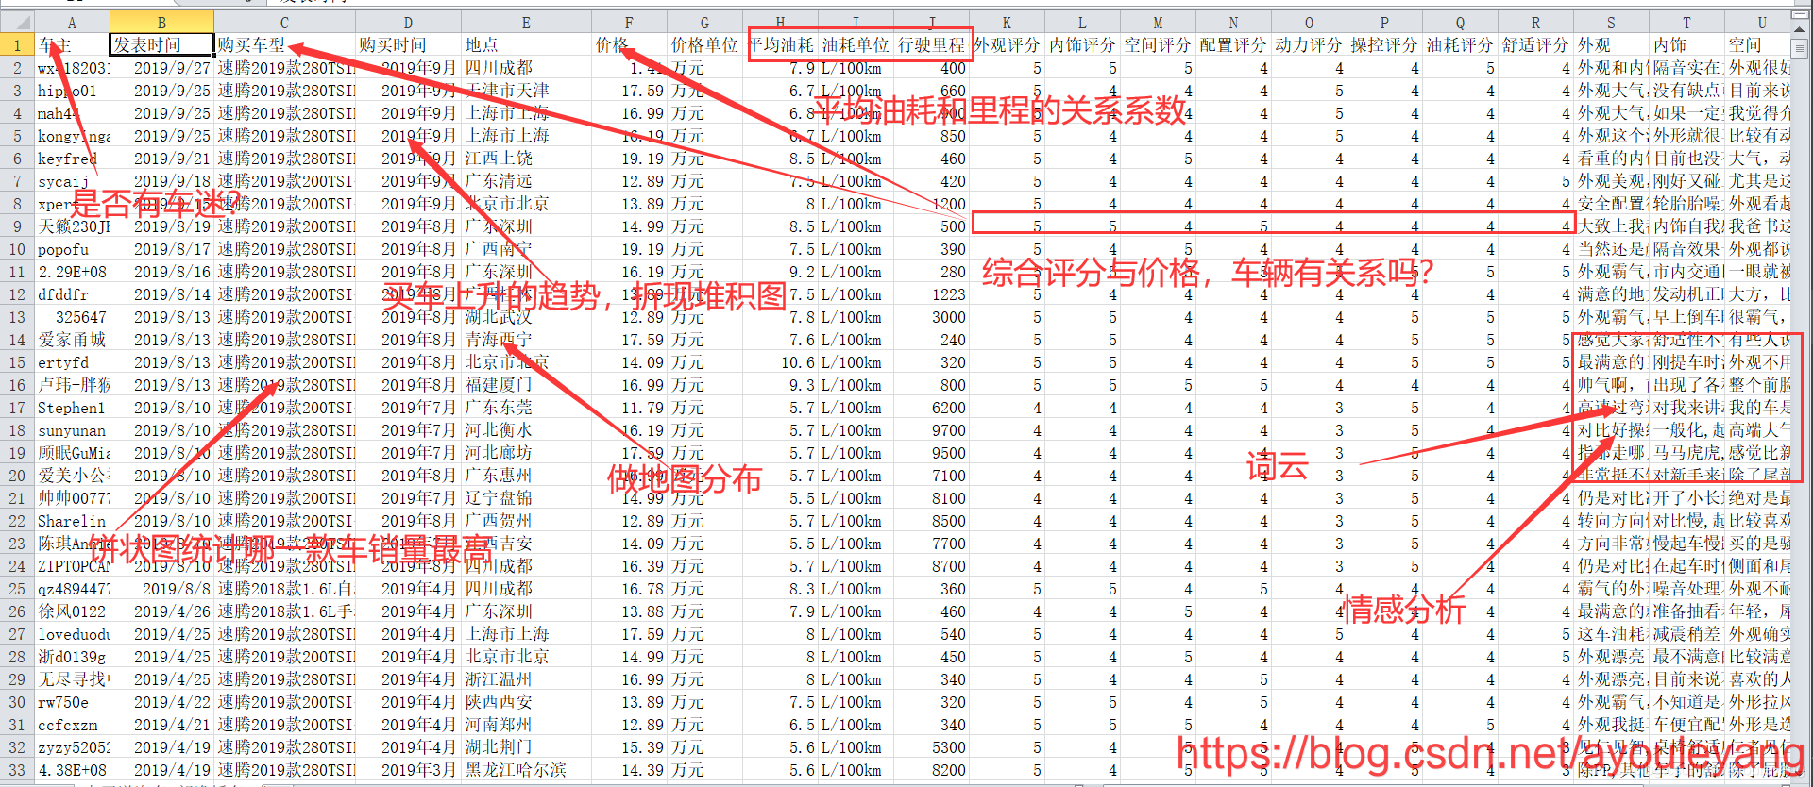Select column E header

coord(526,22)
